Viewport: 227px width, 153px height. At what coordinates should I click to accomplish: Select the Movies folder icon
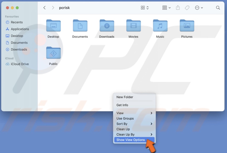(x=134, y=26)
